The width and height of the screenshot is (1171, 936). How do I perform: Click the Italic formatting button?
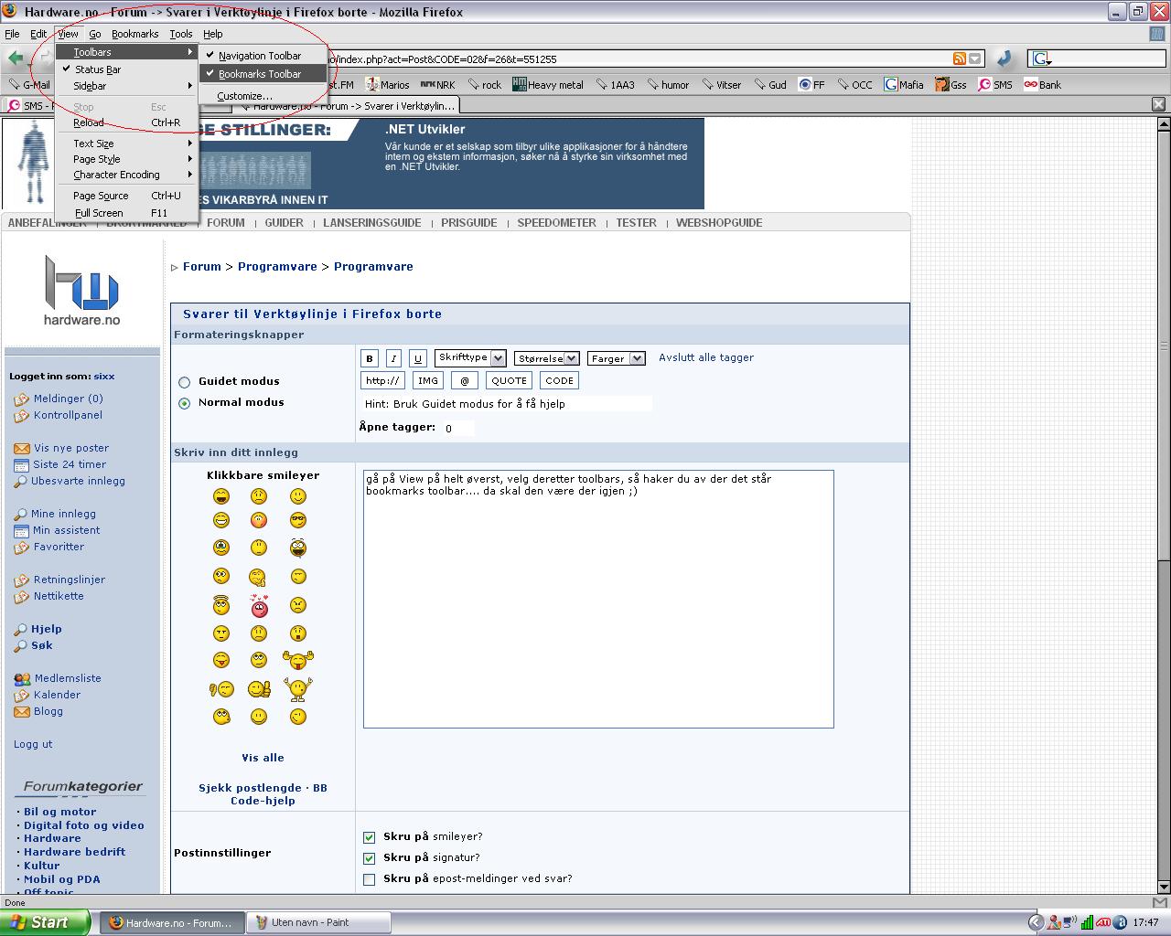coord(393,358)
